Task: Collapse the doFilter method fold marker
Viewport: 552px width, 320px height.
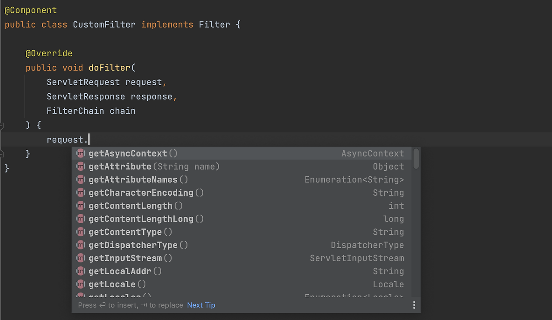Action: coord(2,126)
